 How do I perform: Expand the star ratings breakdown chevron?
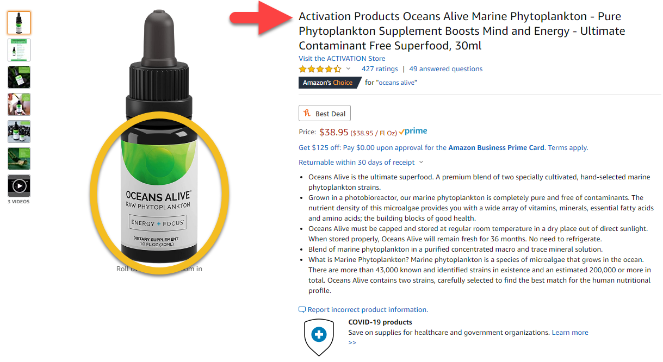[349, 69]
